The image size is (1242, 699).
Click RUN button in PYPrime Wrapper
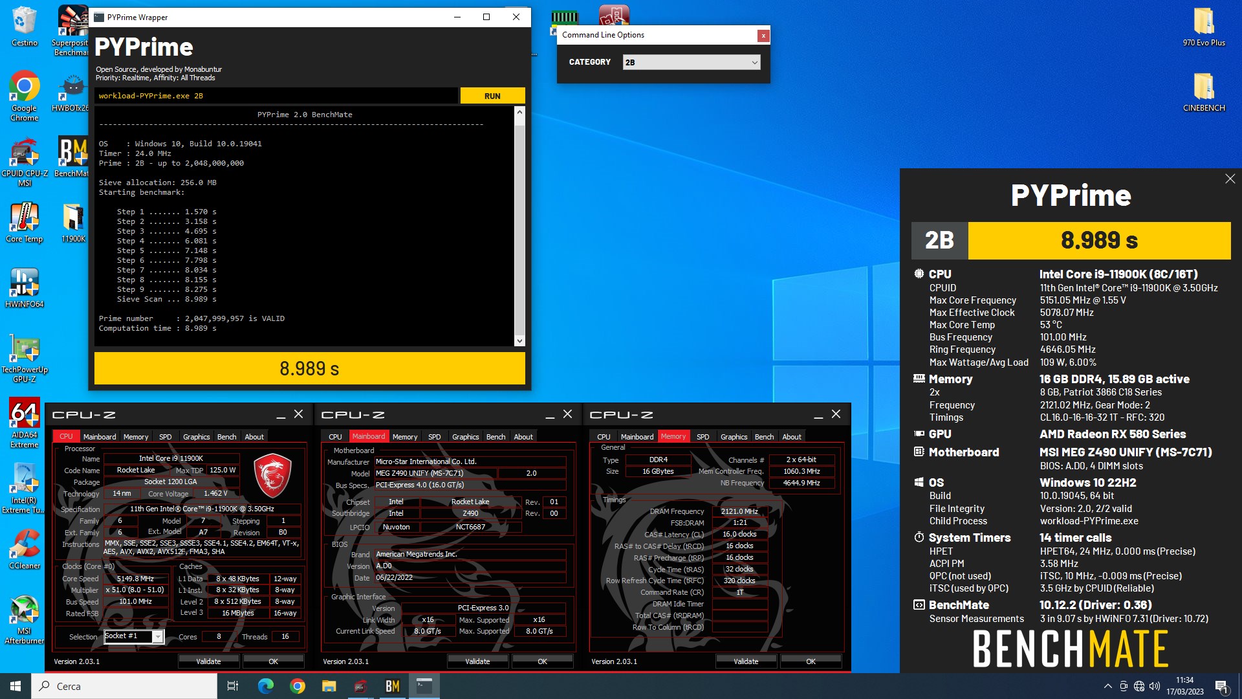click(x=492, y=96)
